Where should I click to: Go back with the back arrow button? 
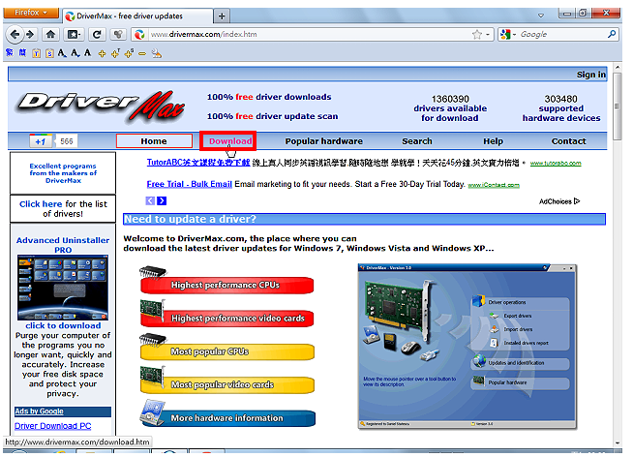pos(15,34)
